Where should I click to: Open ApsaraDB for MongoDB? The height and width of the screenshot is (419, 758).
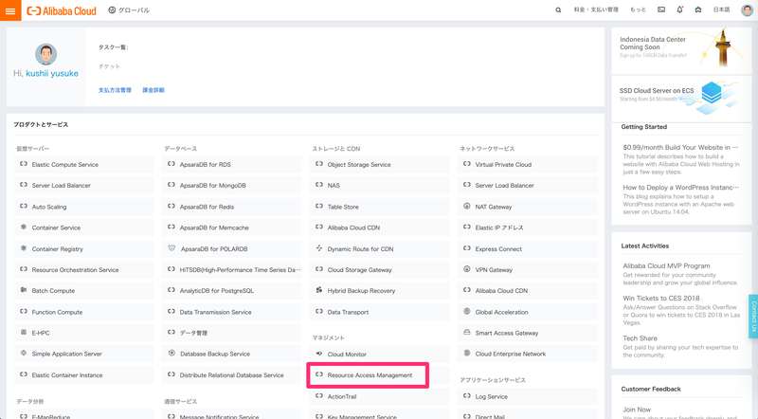[231, 185]
